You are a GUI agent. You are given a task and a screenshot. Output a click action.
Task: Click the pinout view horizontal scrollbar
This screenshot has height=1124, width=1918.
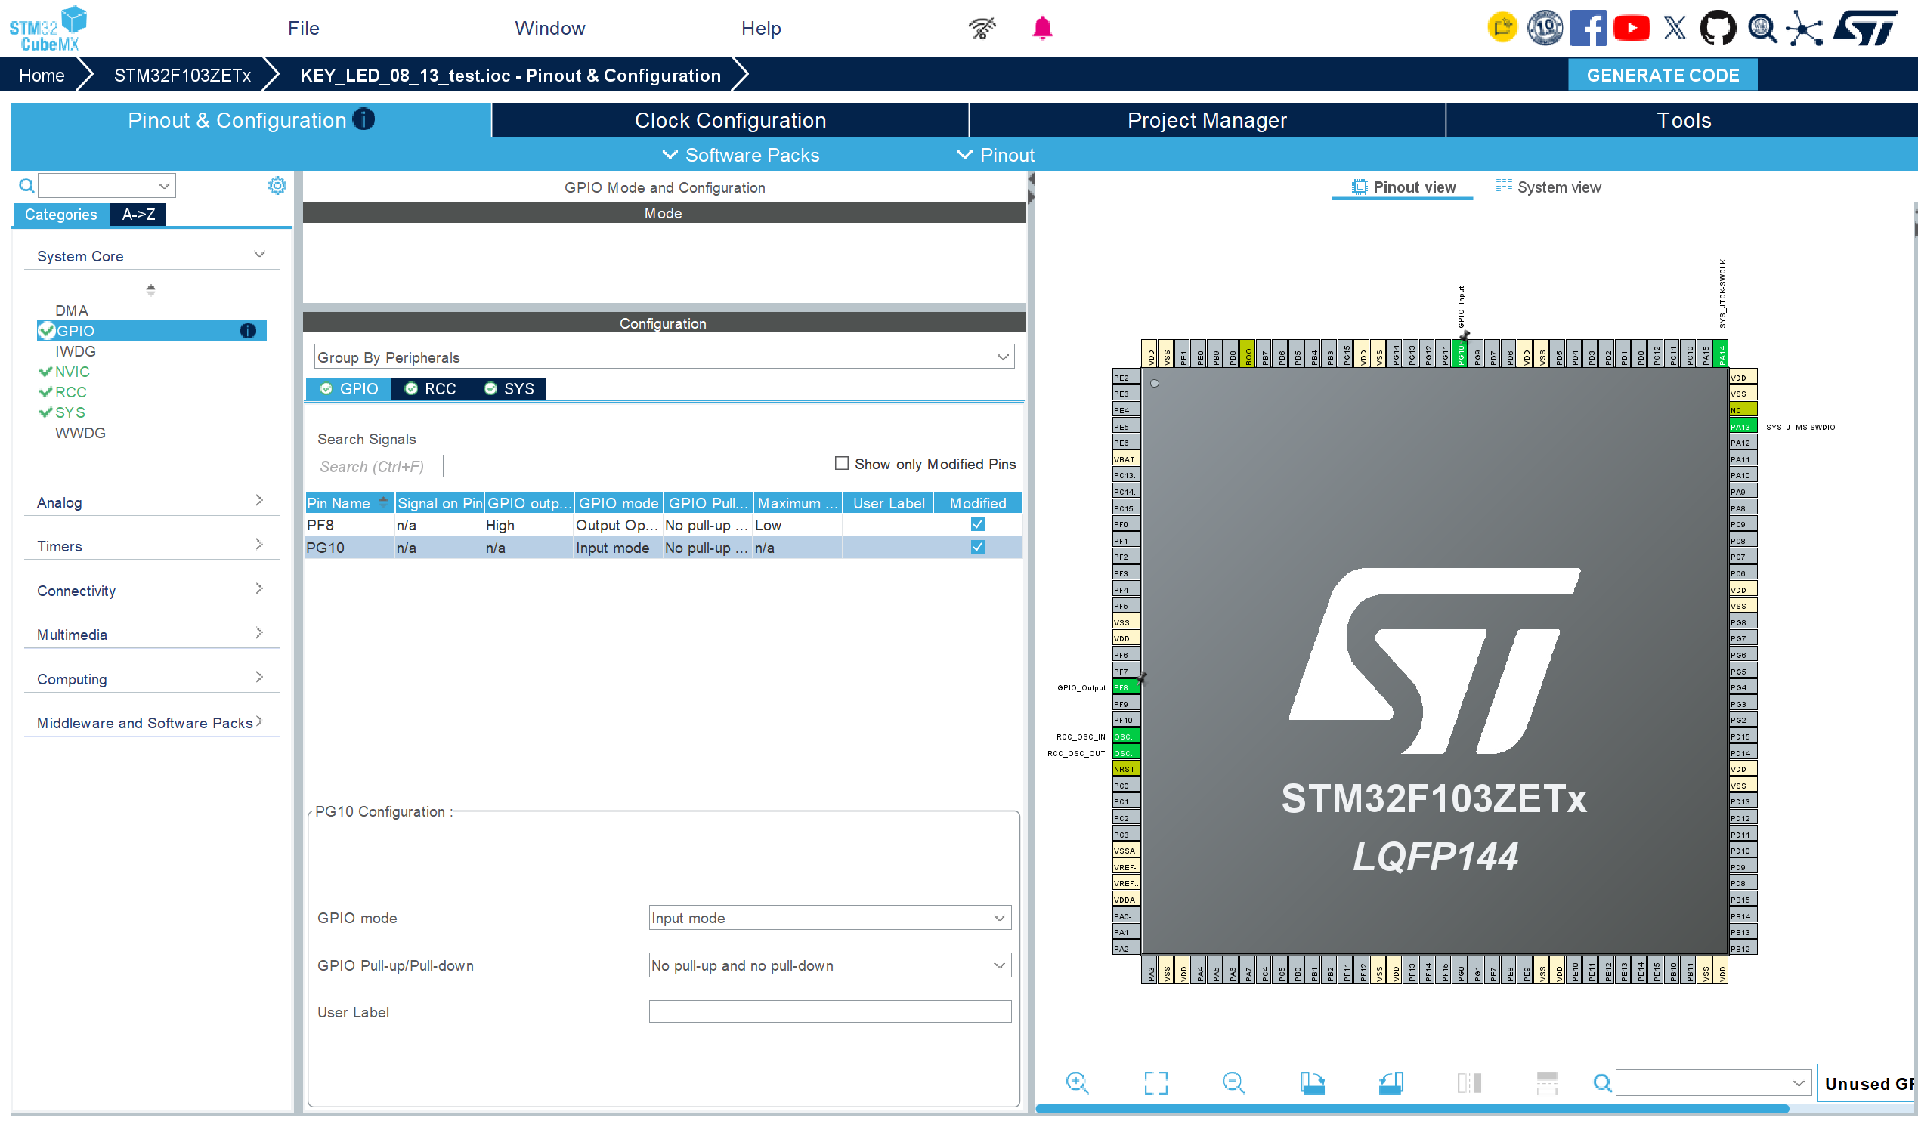coord(1412,1109)
